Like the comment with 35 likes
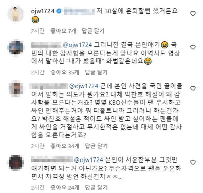 coord(193,47)
